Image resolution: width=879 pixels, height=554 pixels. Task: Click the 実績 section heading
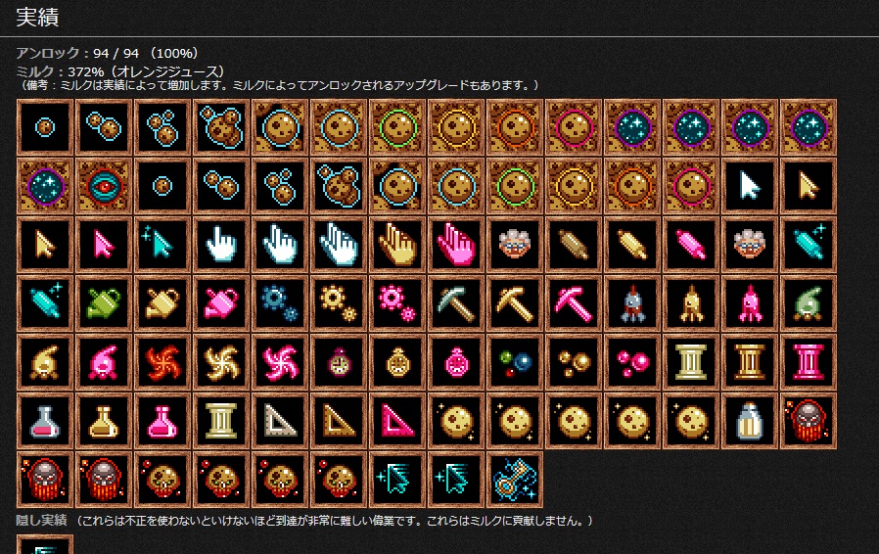pyautogui.click(x=37, y=18)
